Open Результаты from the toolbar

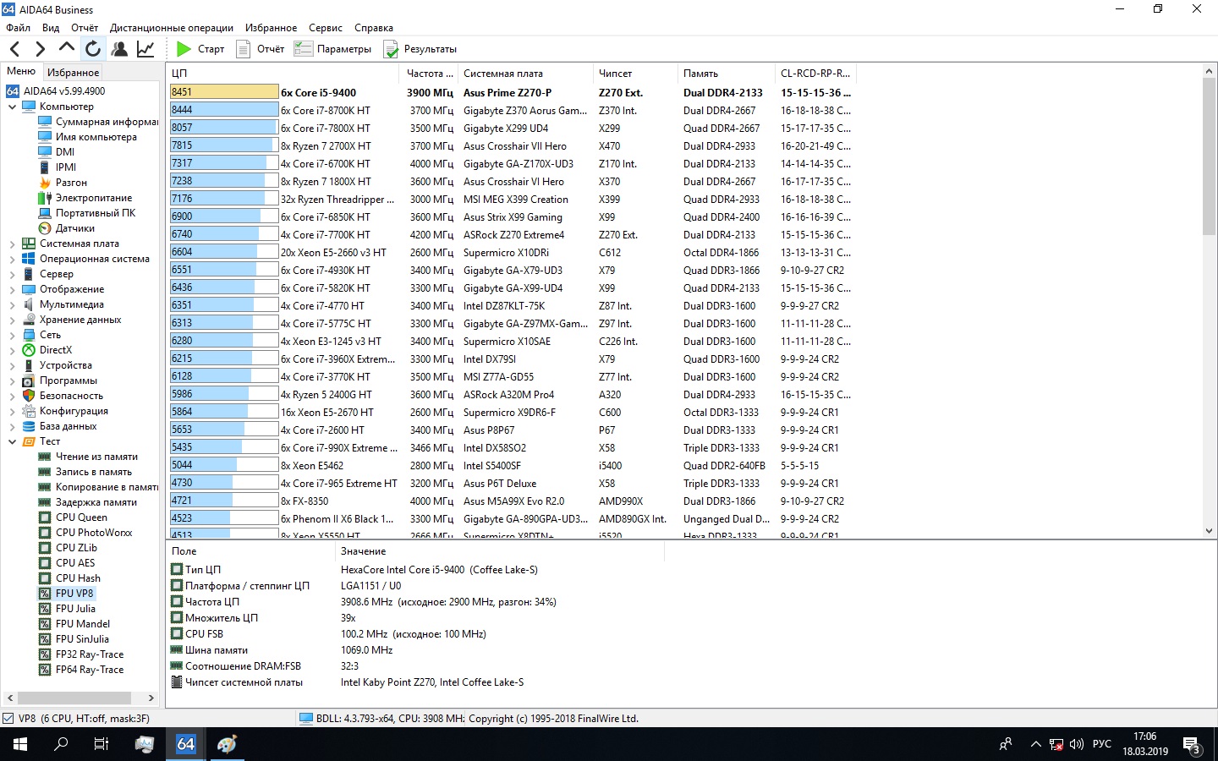point(420,49)
